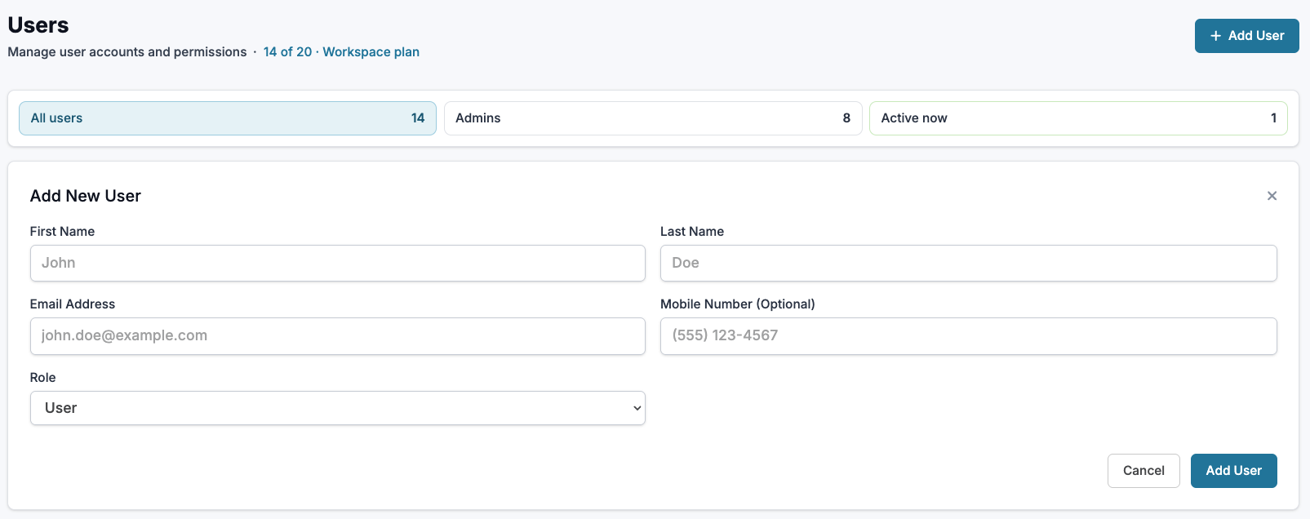The height and width of the screenshot is (519, 1310).
Task: Switch to the Admins filter tab
Action: point(653,118)
